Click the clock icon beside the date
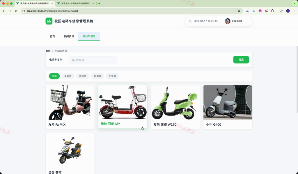The width and height of the screenshot is (298, 174). [x=191, y=21]
